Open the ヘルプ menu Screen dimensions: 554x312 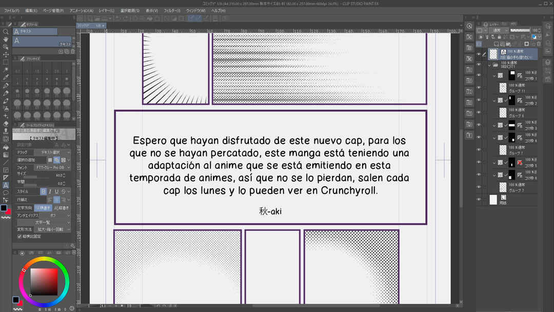coord(219,11)
